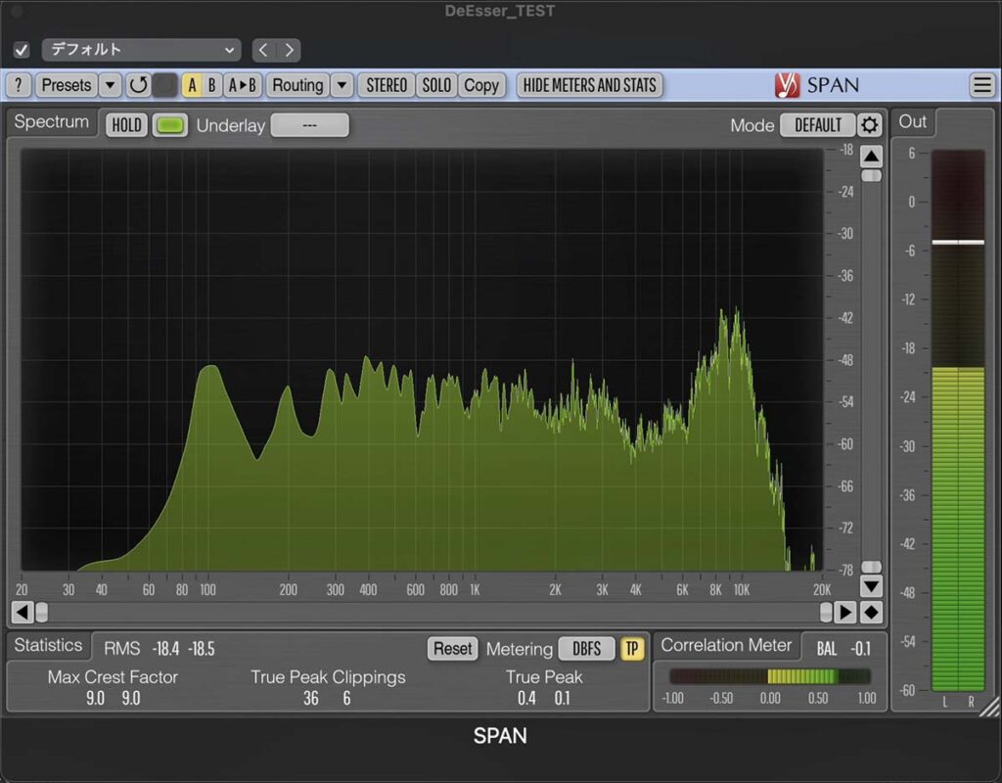Toggle the TP true peak metering button
Screen dimensions: 1002x783
(632, 648)
